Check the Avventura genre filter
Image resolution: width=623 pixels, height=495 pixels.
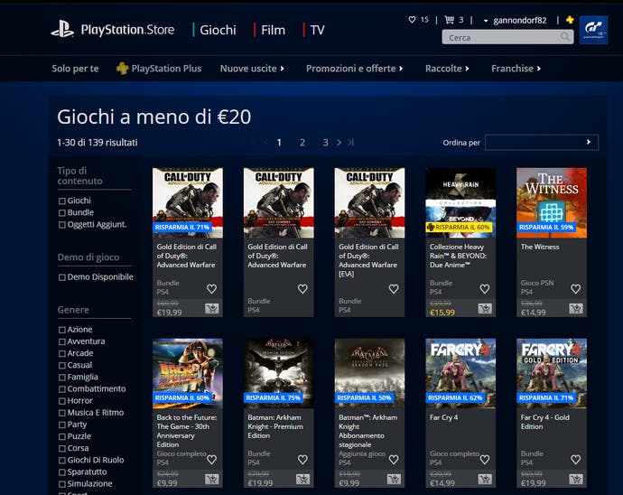[62, 342]
